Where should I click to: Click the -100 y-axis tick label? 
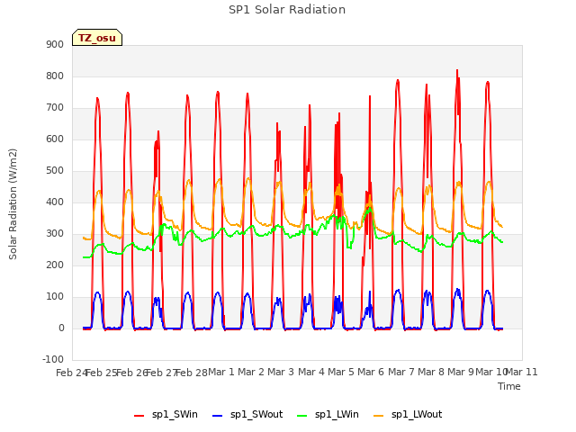(53, 359)
